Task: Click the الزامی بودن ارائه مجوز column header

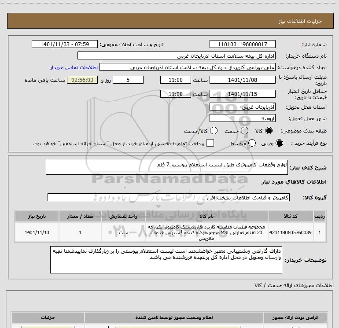Action: pyautogui.click(x=295, y=317)
